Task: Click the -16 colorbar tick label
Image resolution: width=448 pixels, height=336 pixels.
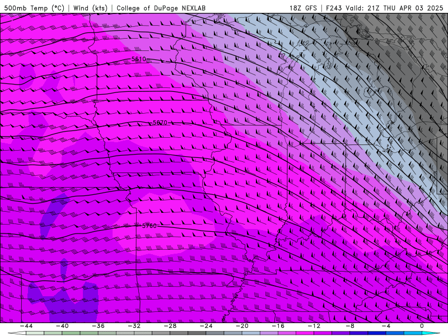Action: tap(278, 326)
